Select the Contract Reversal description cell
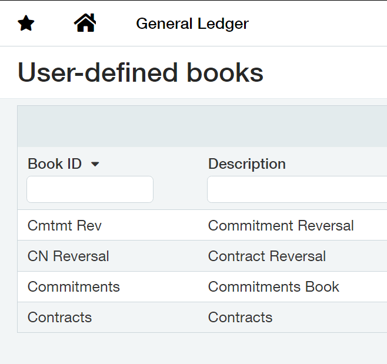387x364 pixels. coord(267,256)
